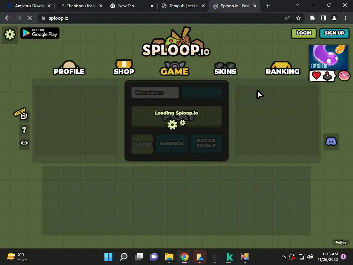Open the Chrome three-dot menu
The height and width of the screenshot is (265, 353).
point(345,18)
